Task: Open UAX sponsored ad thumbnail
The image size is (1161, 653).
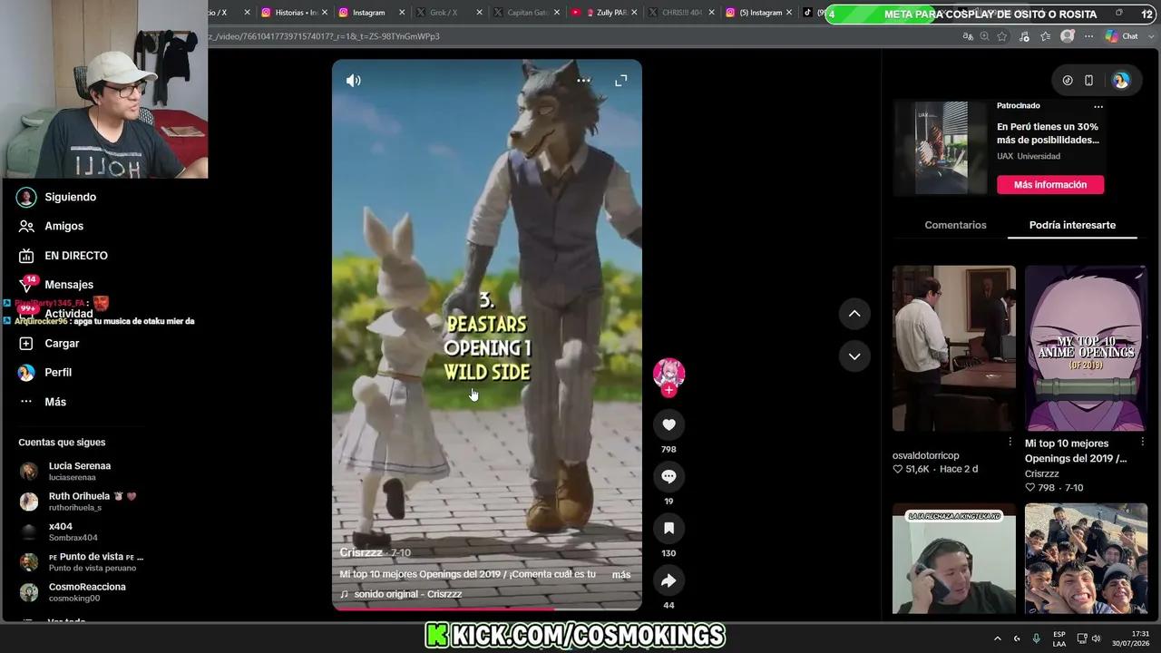Action: click(x=941, y=147)
